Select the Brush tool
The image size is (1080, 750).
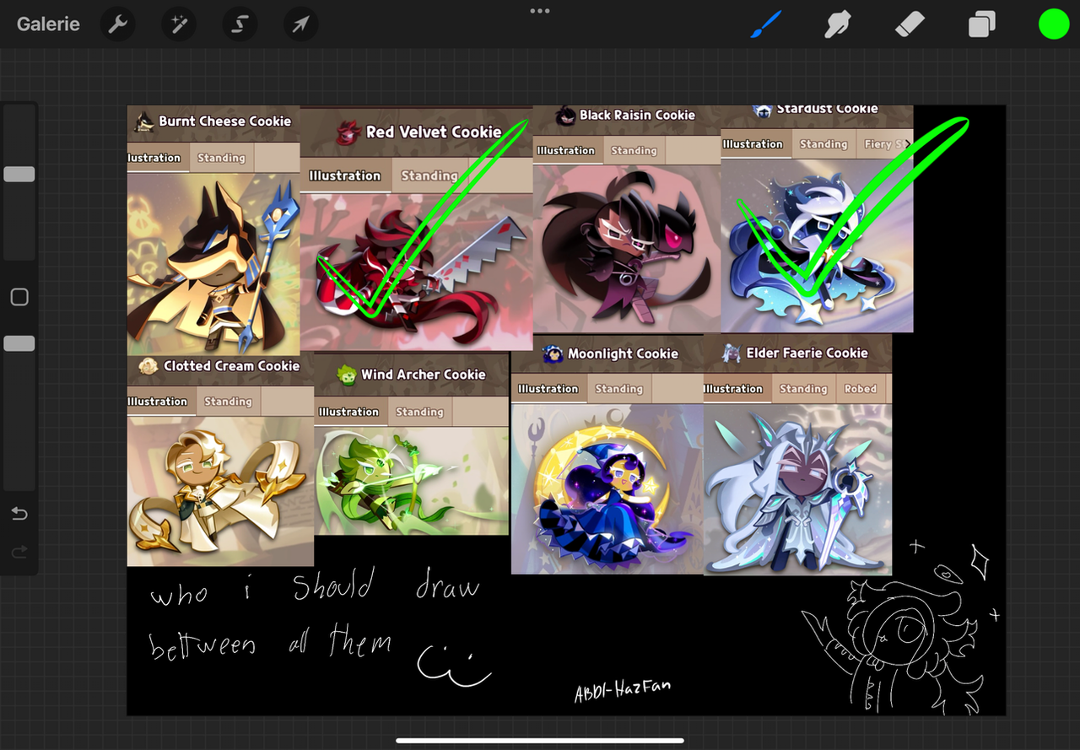pyautogui.click(x=765, y=24)
